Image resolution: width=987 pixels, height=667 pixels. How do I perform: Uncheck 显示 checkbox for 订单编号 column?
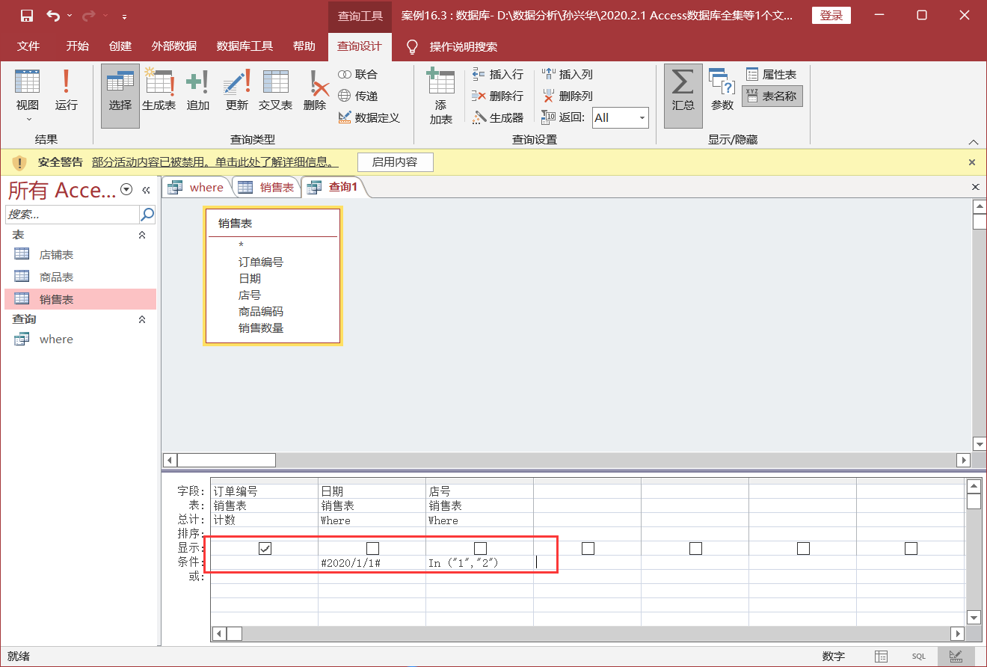tap(265, 548)
